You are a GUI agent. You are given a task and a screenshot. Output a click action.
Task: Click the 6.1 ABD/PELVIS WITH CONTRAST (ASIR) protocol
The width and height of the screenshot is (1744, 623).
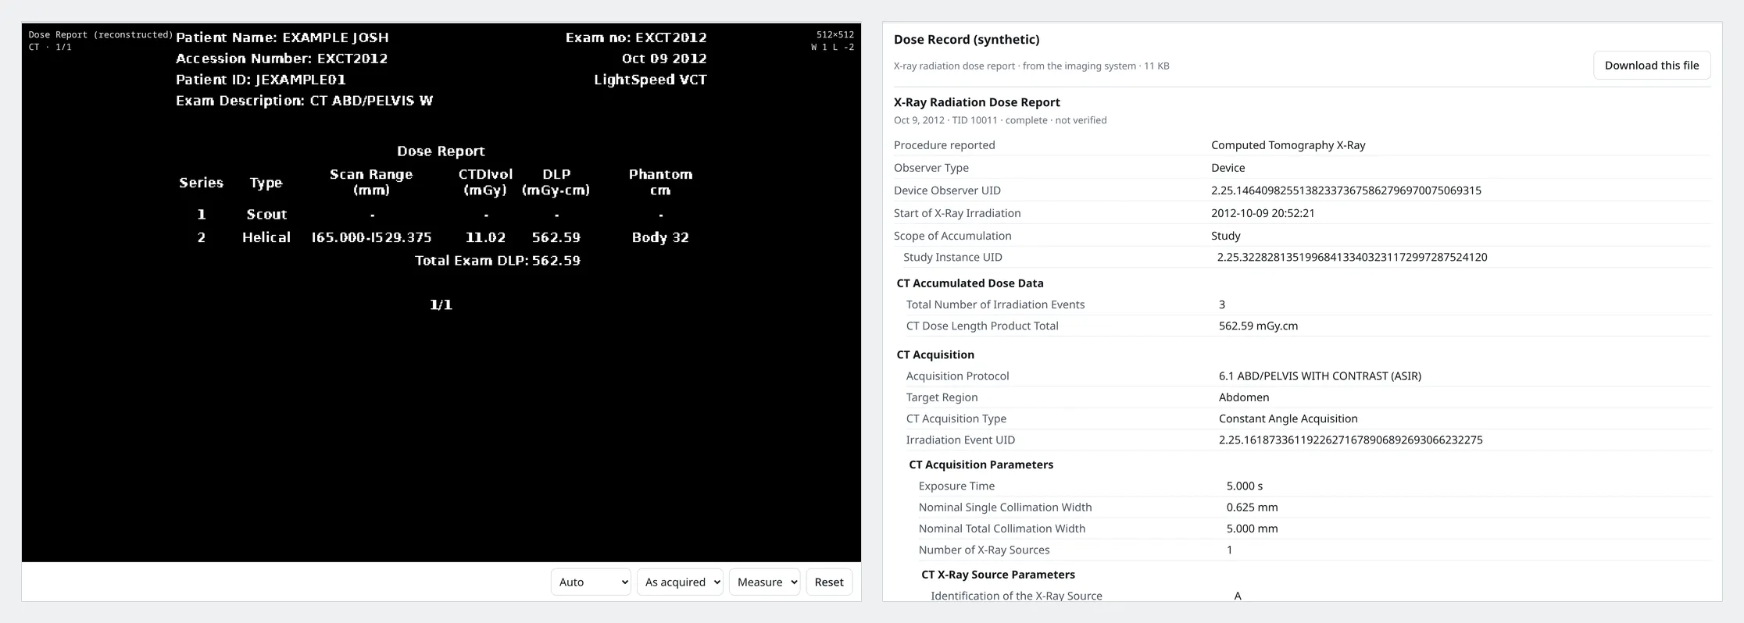(1320, 376)
